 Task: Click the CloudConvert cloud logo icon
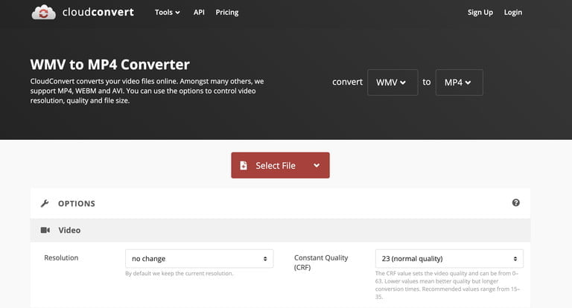43,13
